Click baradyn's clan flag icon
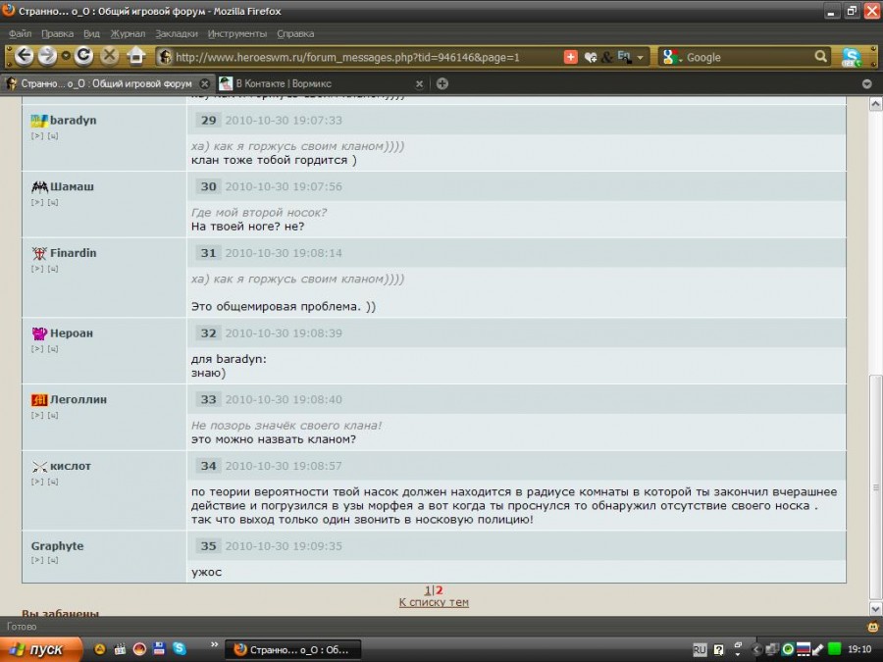 point(39,121)
